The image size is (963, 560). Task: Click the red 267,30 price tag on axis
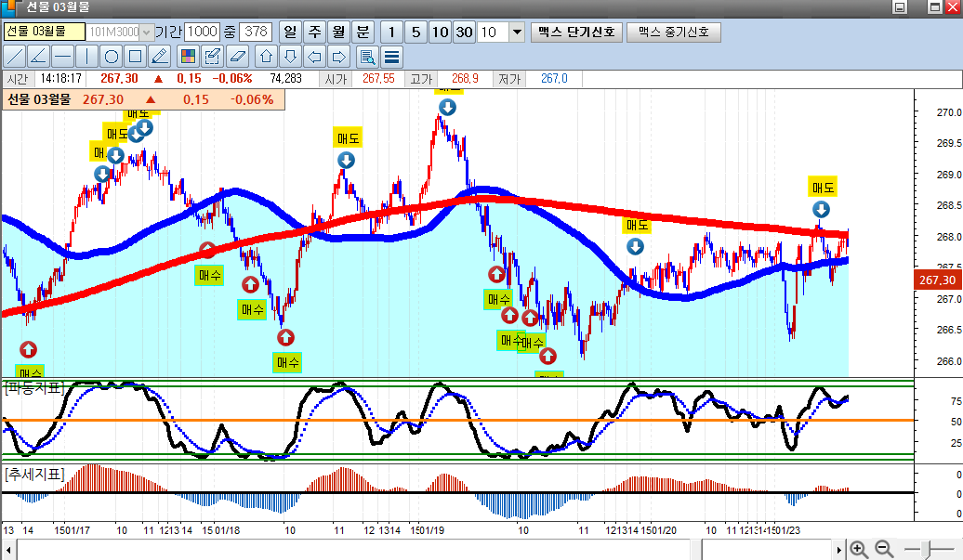(x=937, y=280)
